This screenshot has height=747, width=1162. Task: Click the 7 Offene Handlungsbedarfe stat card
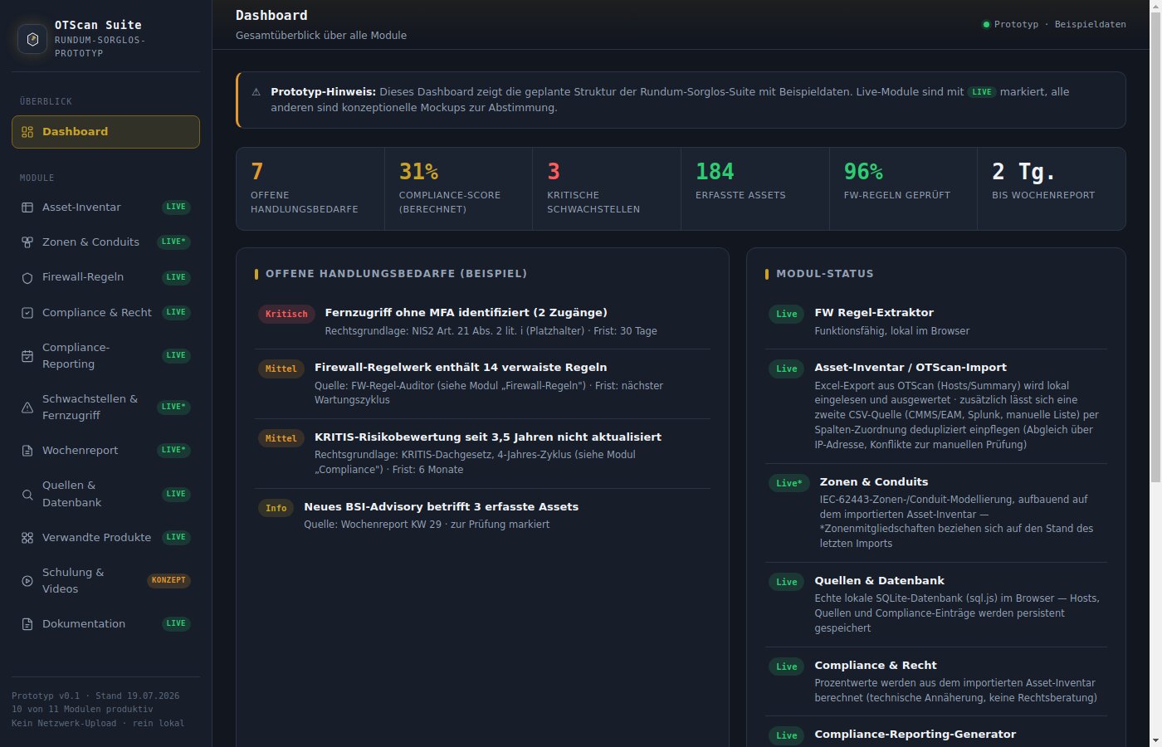pyautogui.click(x=310, y=188)
